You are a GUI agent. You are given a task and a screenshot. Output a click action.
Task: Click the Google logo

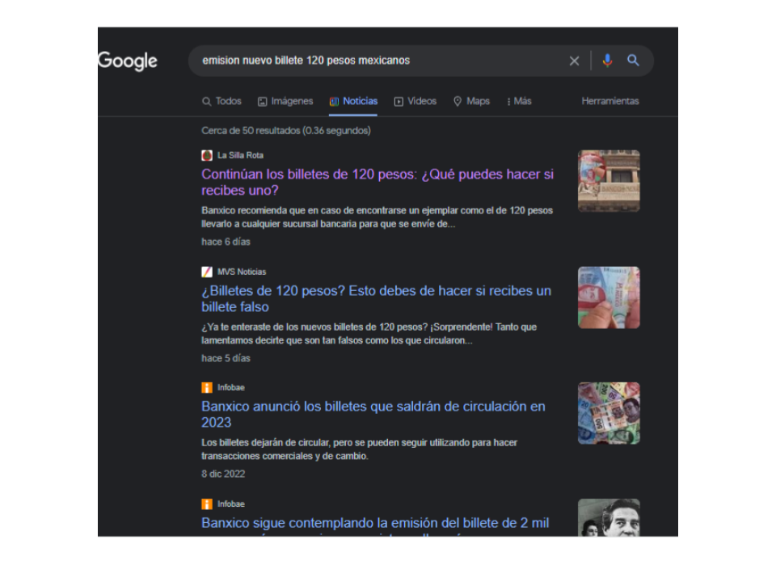pyautogui.click(x=128, y=61)
